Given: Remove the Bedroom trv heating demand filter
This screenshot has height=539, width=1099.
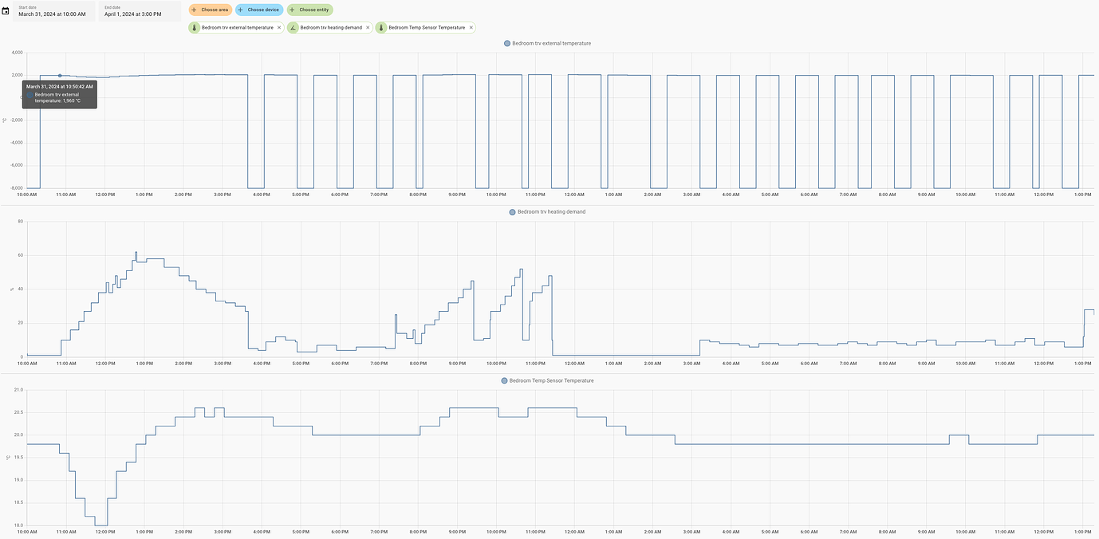Looking at the screenshot, I should pos(368,26).
